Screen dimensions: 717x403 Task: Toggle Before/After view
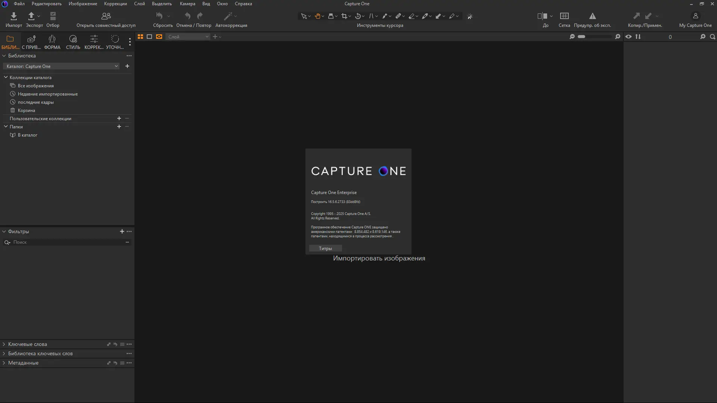(x=542, y=16)
